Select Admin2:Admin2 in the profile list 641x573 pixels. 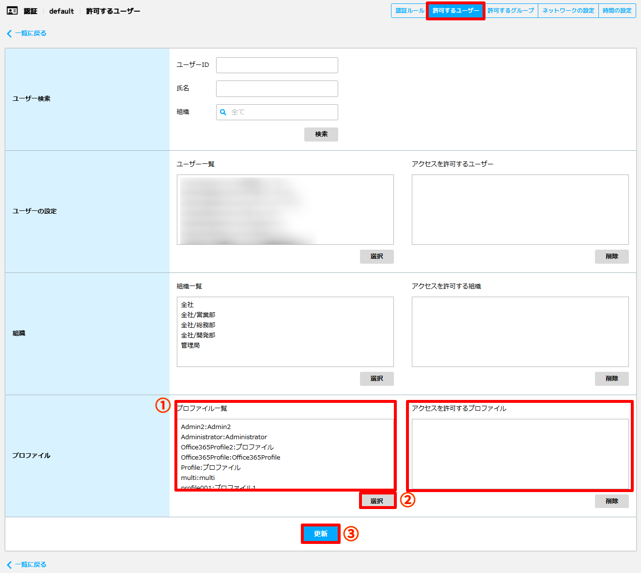pyautogui.click(x=206, y=427)
